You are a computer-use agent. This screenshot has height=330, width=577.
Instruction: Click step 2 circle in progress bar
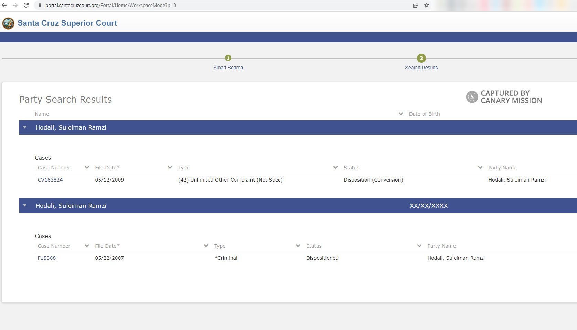pos(421,58)
